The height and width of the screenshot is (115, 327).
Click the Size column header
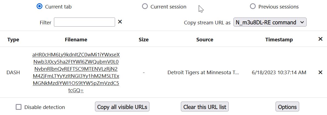pos(144,40)
